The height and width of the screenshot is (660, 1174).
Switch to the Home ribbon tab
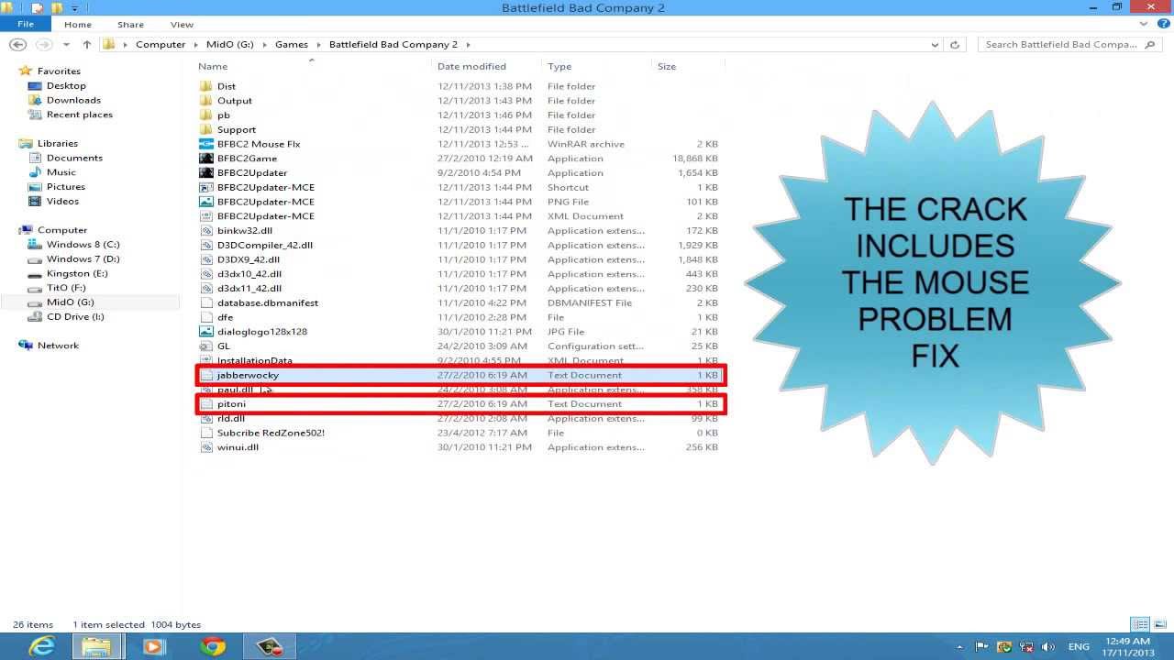coord(78,25)
